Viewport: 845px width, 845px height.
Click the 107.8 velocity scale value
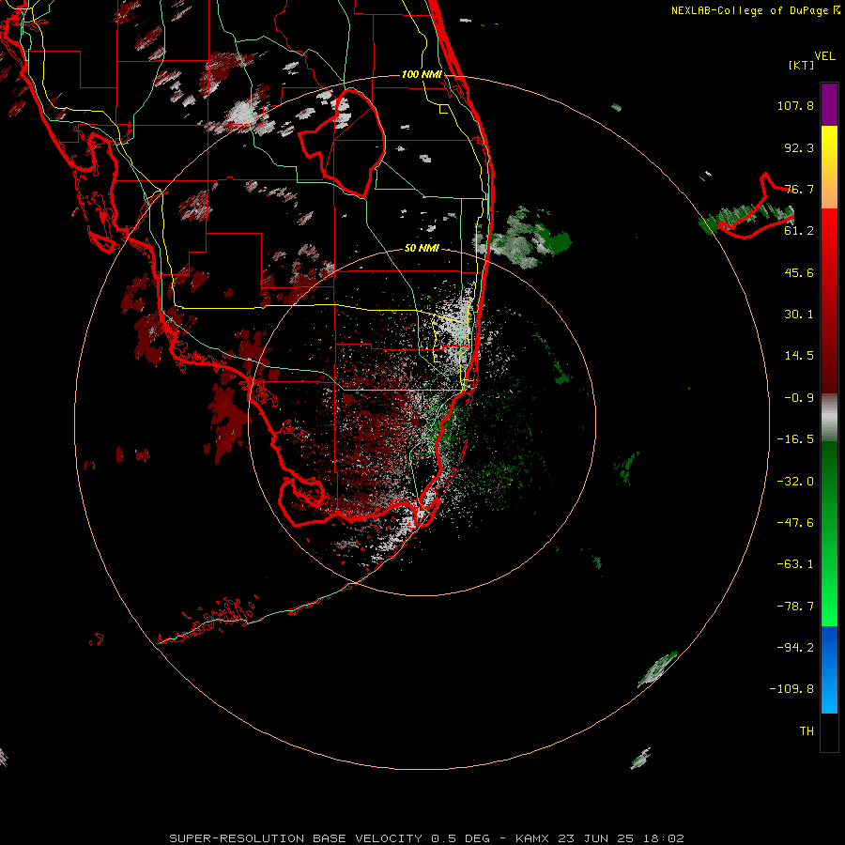(x=795, y=105)
